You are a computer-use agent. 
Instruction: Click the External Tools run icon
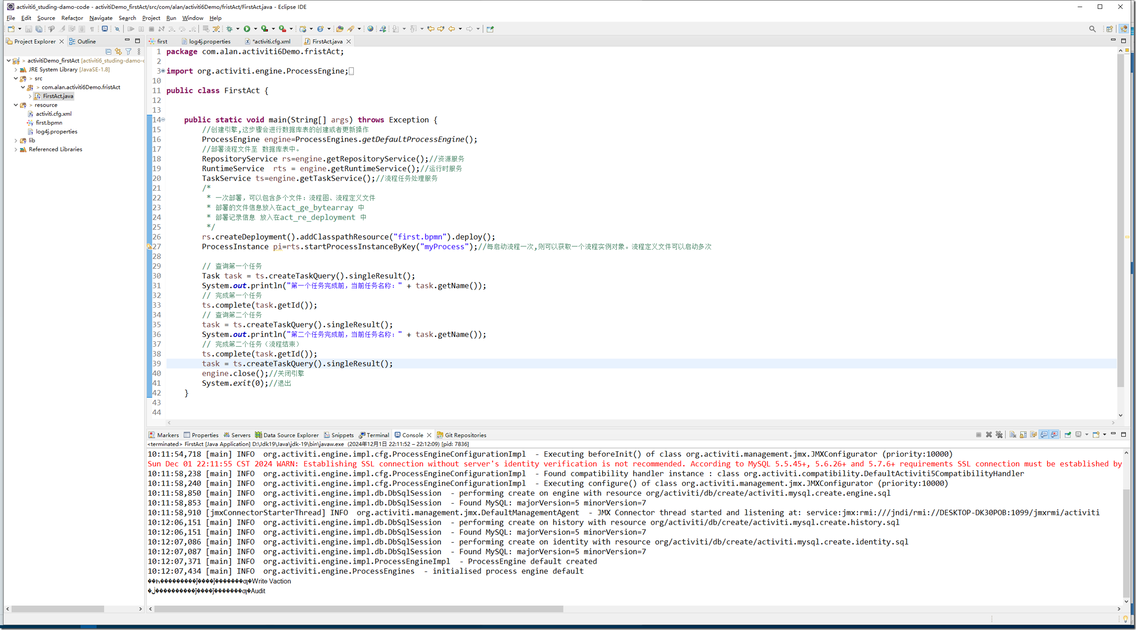point(283,29)
